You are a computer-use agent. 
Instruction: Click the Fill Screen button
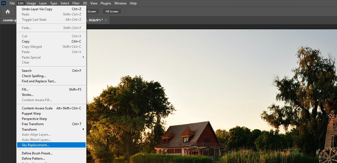click(x=112, y=12)
